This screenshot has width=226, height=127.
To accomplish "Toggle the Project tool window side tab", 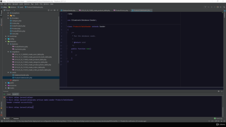I will point(1,13).
